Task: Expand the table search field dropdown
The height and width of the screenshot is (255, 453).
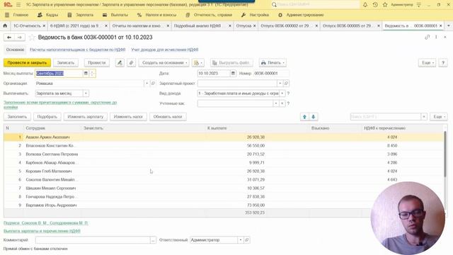Action: 424,117
